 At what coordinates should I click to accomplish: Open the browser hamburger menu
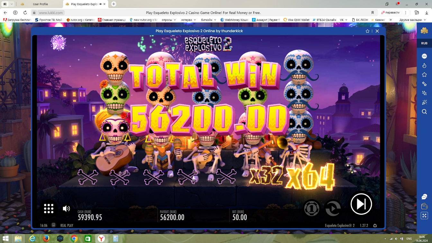pyautogui.click(x=398, y=4)
